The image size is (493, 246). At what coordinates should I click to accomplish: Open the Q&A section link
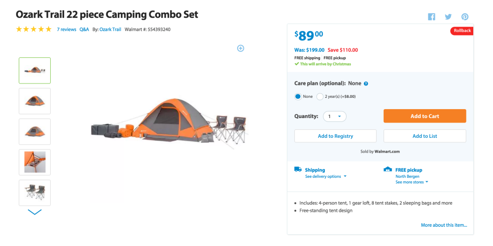coord(84,30)
